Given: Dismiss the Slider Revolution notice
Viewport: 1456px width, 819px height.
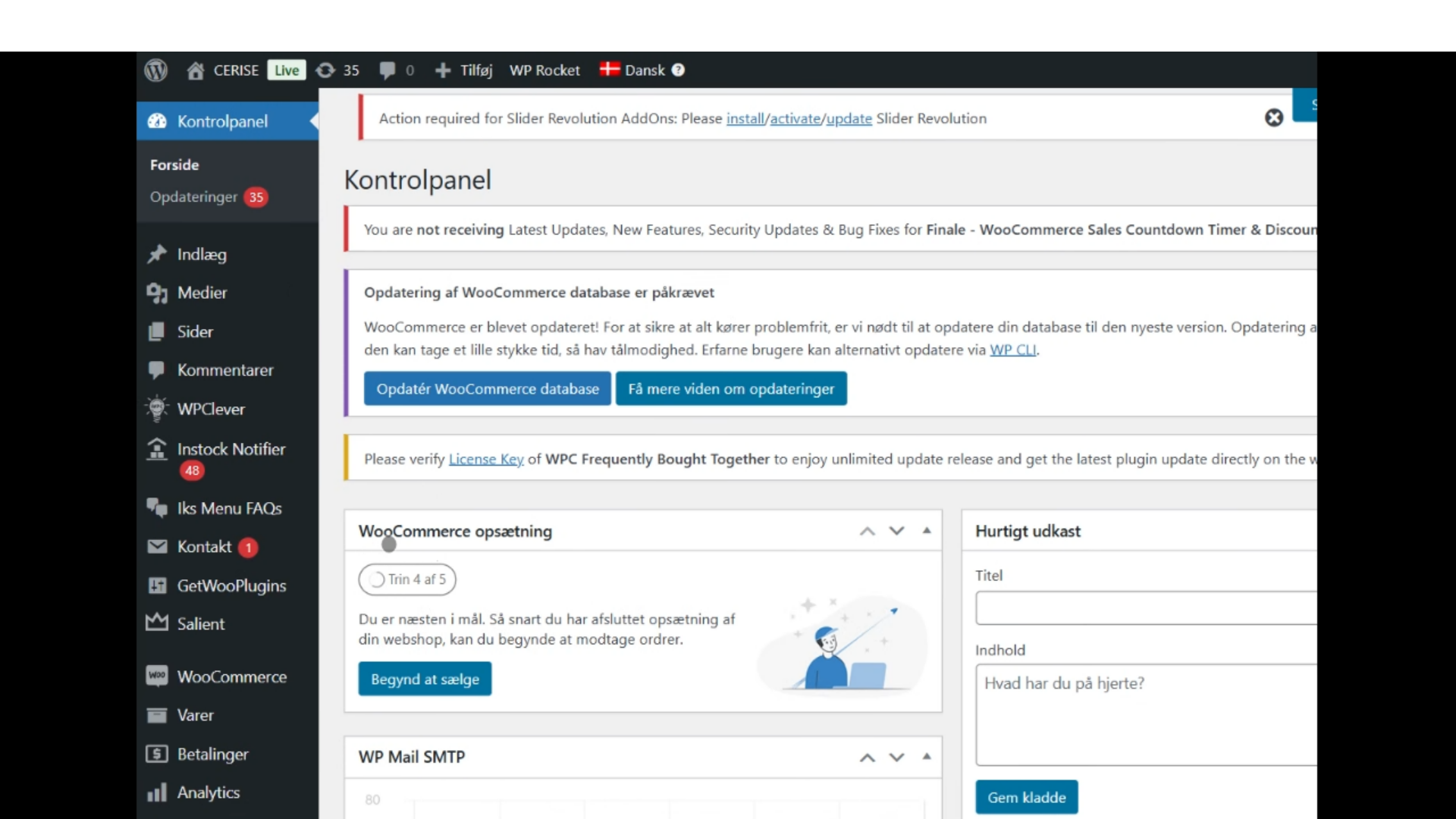Looking at the screenshot, I should (1274, 118).
